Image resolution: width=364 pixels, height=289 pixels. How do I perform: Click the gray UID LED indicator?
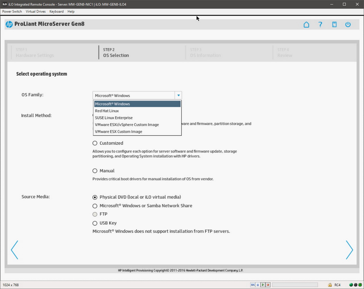click(x=355, y=285)
